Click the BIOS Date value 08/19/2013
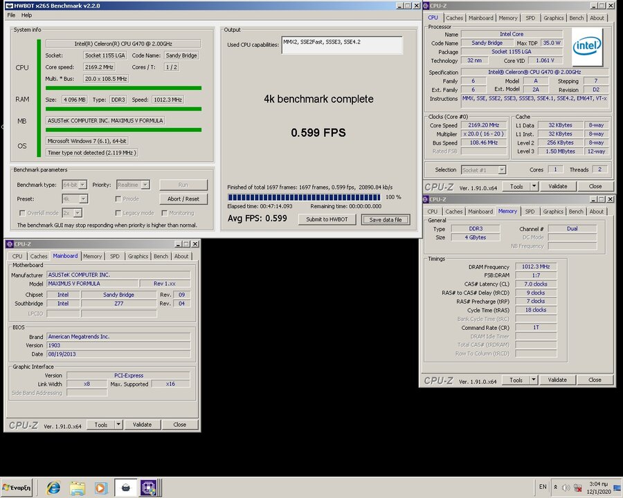 118,354
